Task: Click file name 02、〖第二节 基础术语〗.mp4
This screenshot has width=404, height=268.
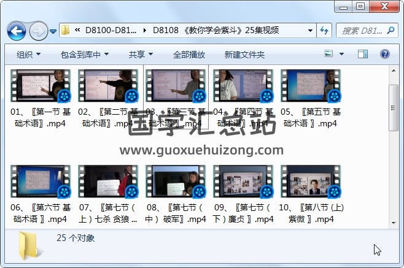Action: tap(108, 118)
